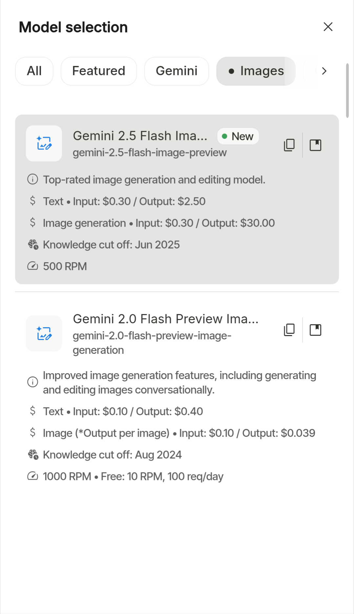Screen dimensions: 354x614
Task: Click the vertical scrollbar thumb
Action: coord(347,90)
